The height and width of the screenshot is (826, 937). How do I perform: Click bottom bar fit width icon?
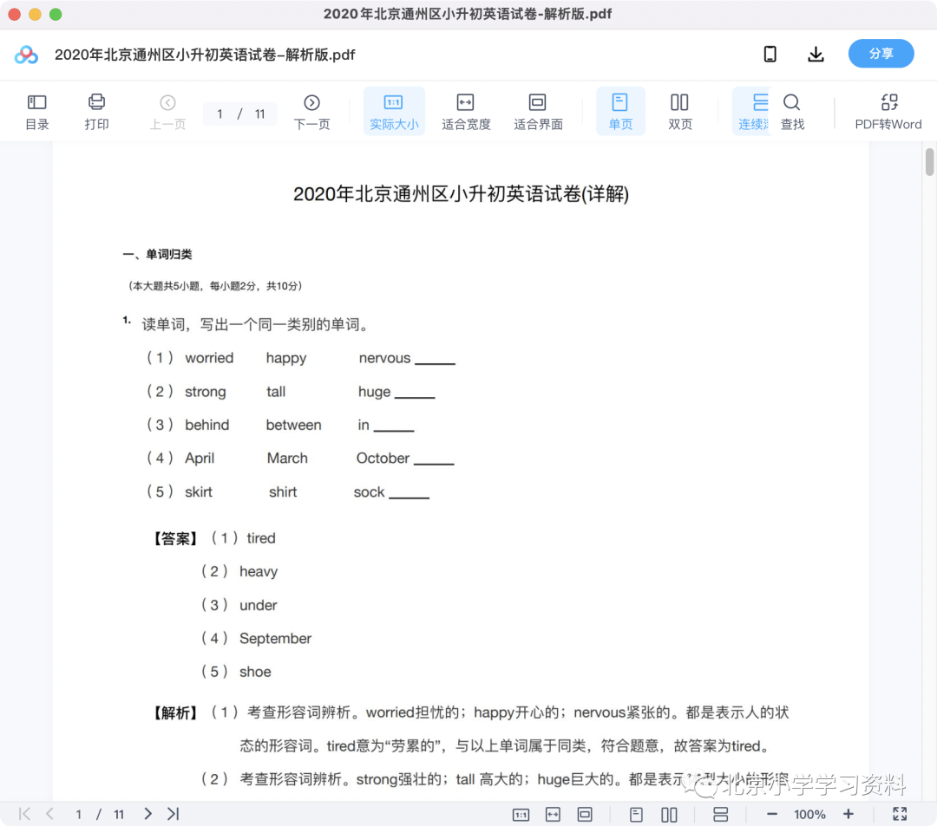click(x=553, y=814)
